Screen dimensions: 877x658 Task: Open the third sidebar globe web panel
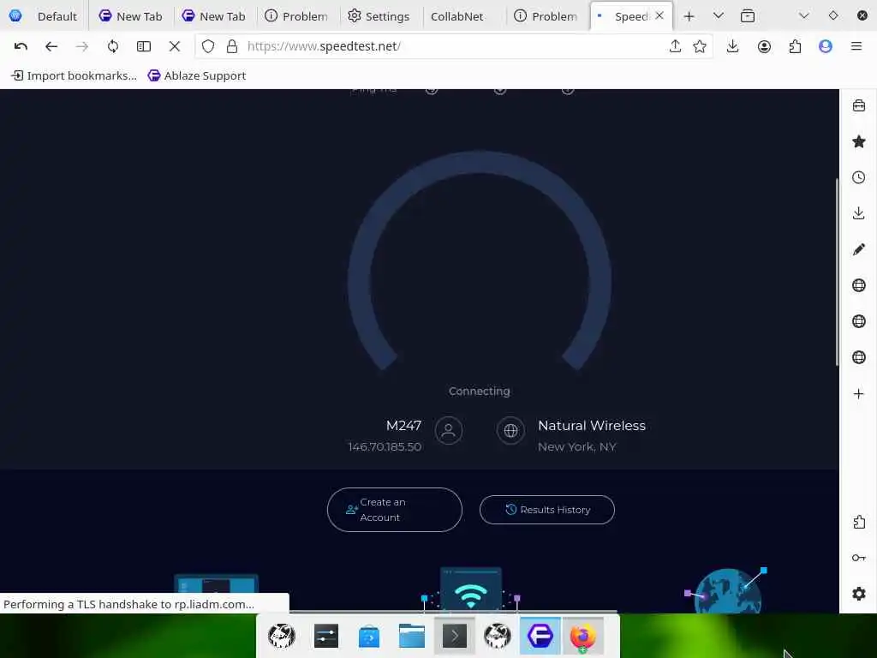859,357
